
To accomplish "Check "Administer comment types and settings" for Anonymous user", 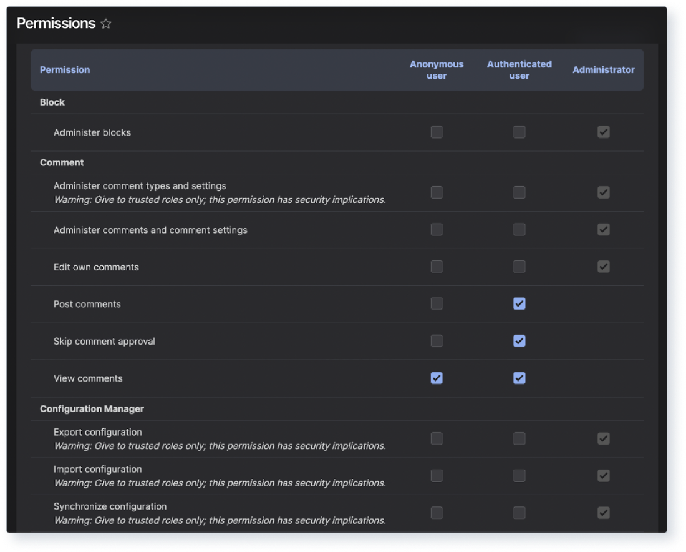I will tap(437, 192).
